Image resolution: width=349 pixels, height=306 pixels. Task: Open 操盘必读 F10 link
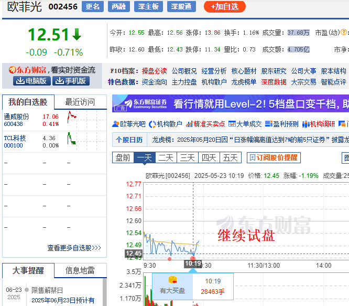pos(154,71)
